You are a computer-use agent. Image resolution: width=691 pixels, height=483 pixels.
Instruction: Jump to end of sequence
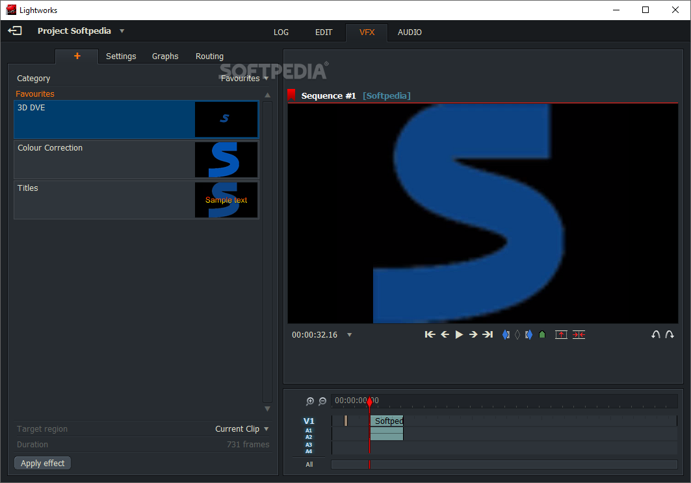(488, 334)
